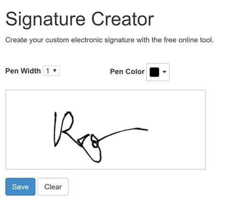Screen dimensions: 226x203
Task: Click the small knot in signature middle
Action: tap(95, 142)
